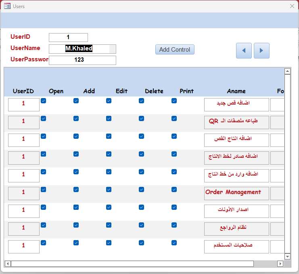
Task: Click the صلاحيات المستخدم Aname field
Action: coord(236,247)
